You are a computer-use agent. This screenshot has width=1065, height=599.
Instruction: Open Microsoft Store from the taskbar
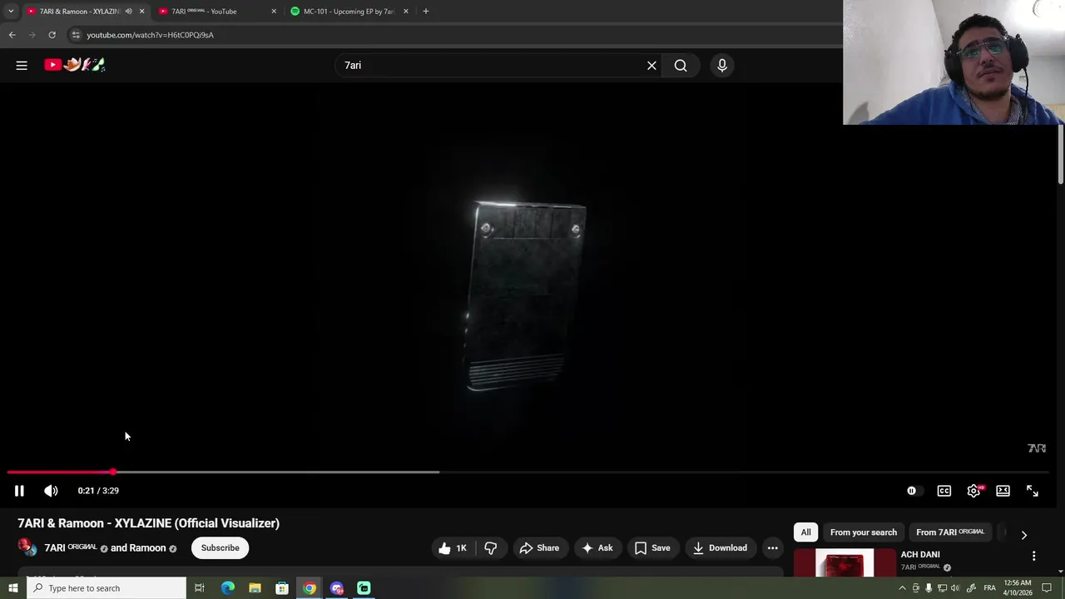coord(282,588)
